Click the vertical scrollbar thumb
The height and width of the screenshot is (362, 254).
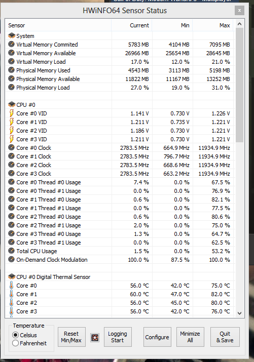pyautogui.click(x=239, y=85)
